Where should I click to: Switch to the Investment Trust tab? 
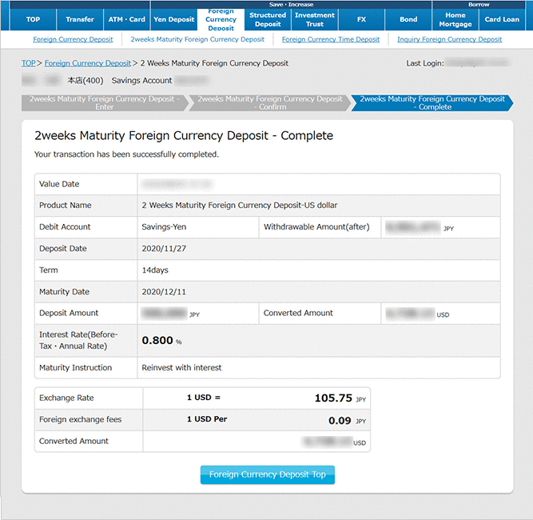pos(315,19)
